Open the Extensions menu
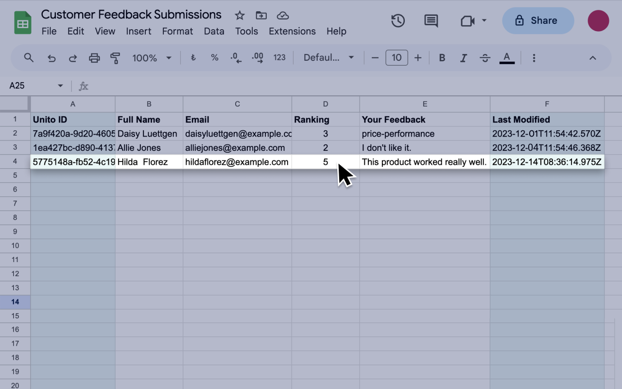The width and height of the screenshot is (622, 389). coord(292,31)
